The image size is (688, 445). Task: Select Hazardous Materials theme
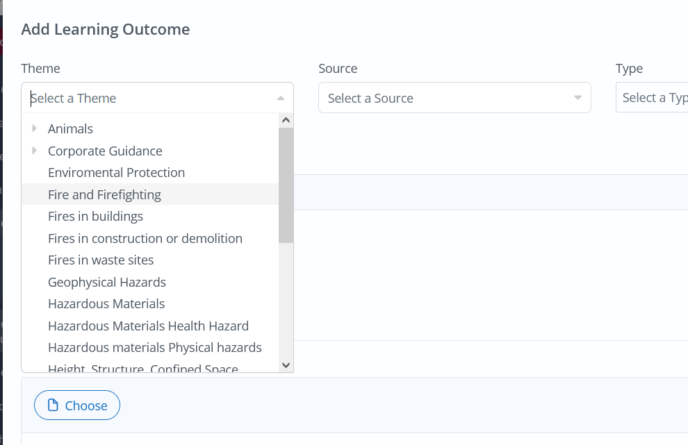tap(106, 303)
